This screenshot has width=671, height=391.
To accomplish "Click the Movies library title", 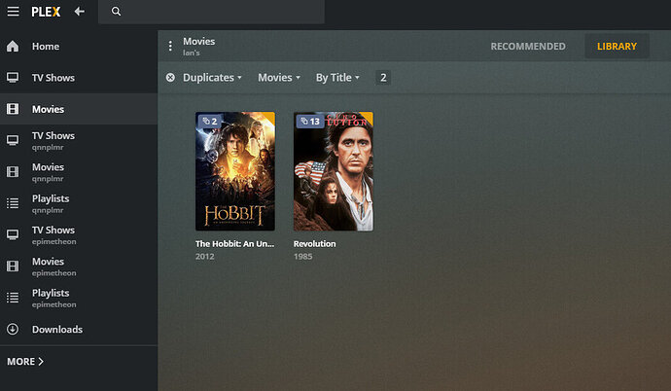I will click(199, 41).
